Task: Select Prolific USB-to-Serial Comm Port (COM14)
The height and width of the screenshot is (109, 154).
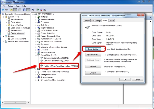Action: point(61,66)
